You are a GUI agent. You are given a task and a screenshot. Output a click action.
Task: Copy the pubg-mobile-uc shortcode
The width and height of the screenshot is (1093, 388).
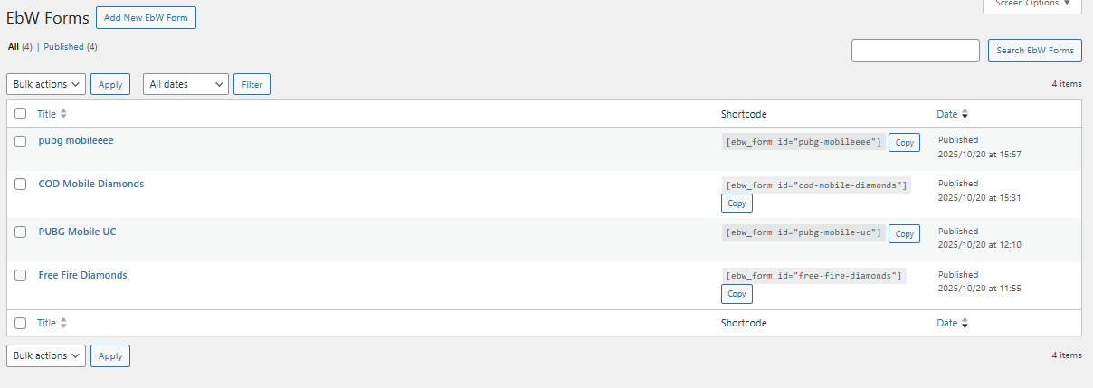coord(904,233)
